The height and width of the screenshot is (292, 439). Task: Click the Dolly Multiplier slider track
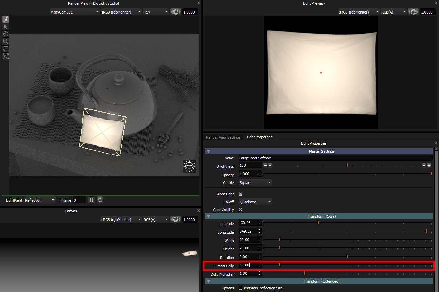(x=347, y=273)
